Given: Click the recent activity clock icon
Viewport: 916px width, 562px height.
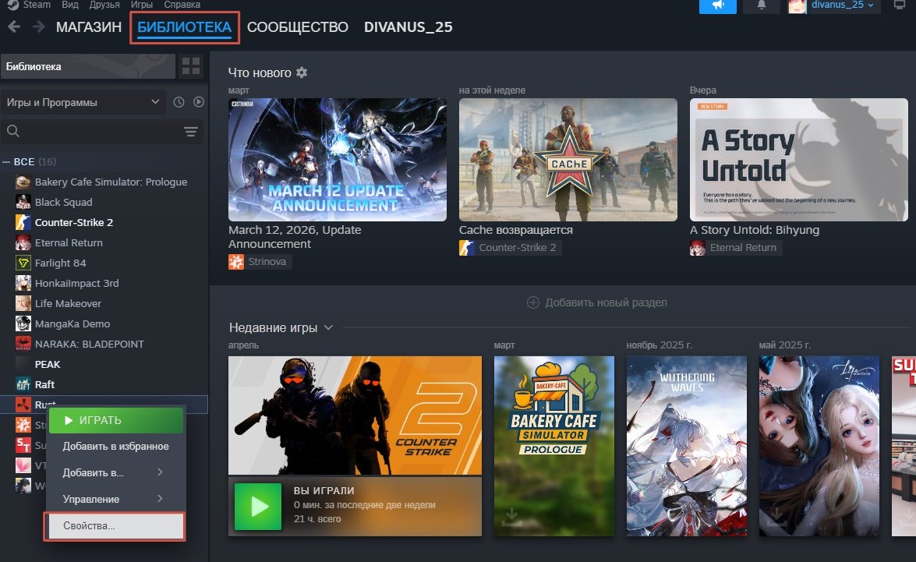Looking at the screenshot, I should (x=179, y=102).
